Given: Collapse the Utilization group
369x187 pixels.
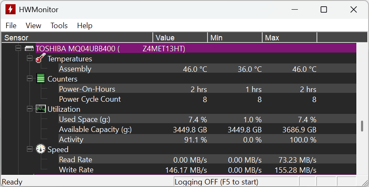Looking at the screenshot, I should tap(29, 109).
